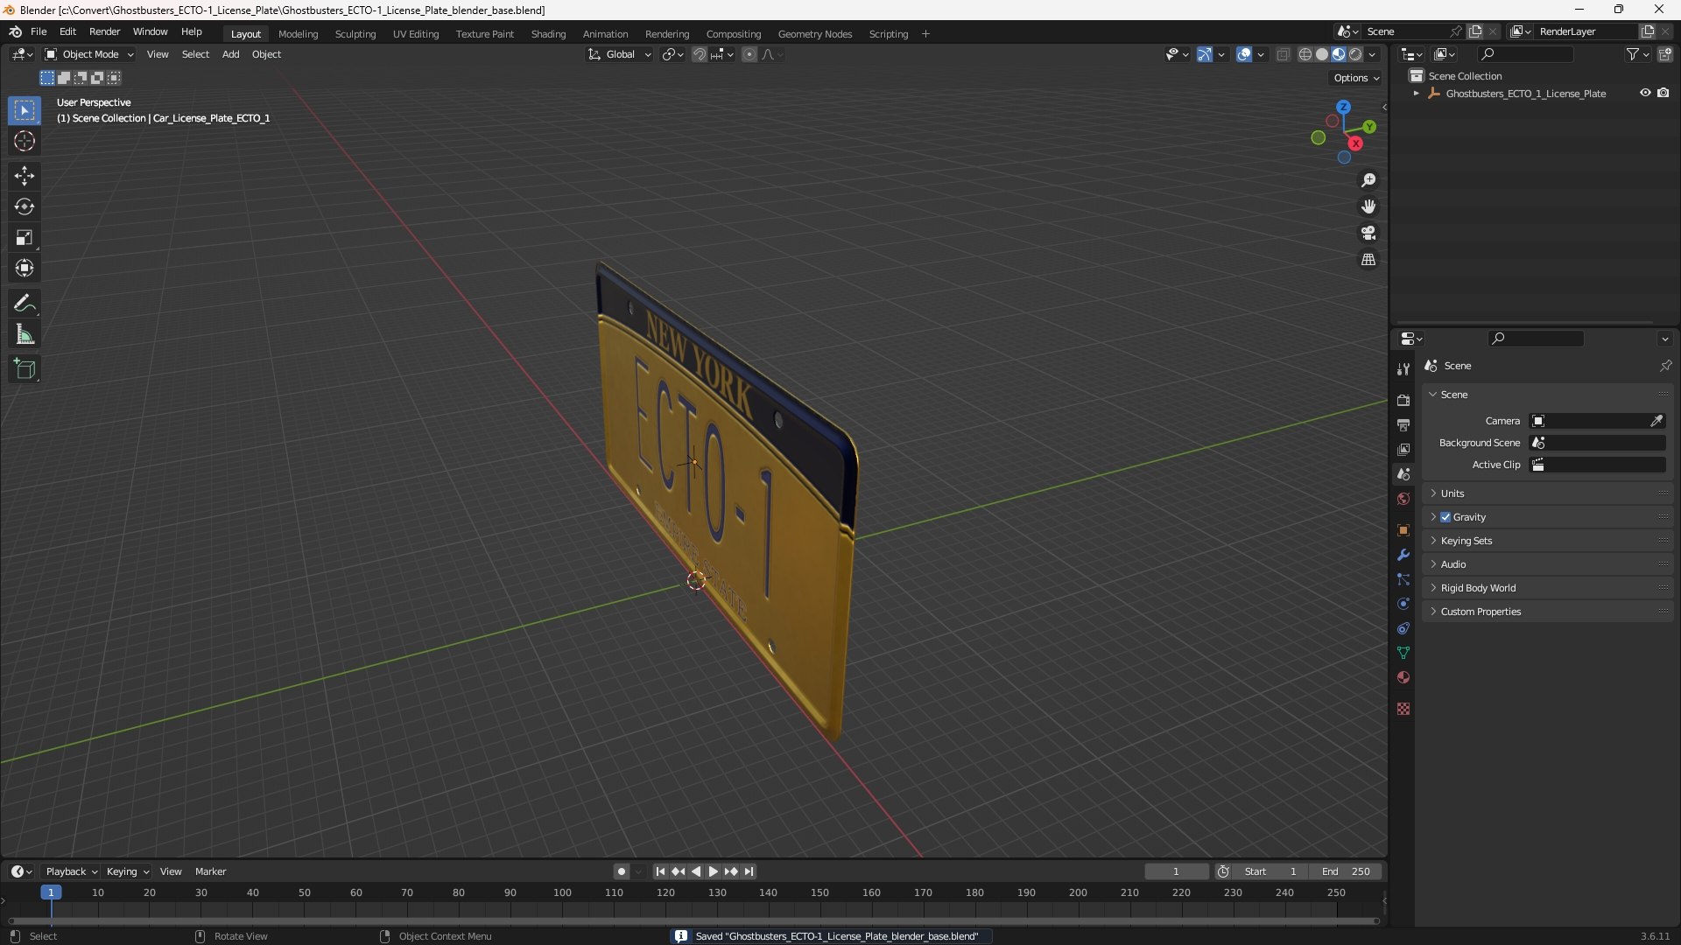Toggle the Gravity checkbox
This screenshot has width=1681, height=945.
1445,517
